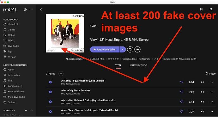Image resolution: width=218 pixels, height=117 pixels.
Task: Click Filtern to filter tracks
Action: 211,74
